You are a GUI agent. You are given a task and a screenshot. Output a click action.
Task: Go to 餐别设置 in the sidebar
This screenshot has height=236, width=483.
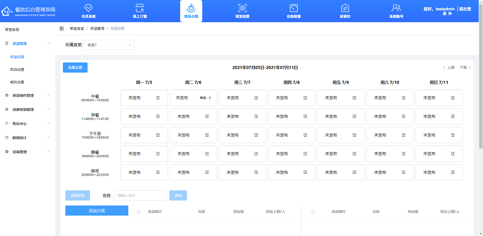17,82
